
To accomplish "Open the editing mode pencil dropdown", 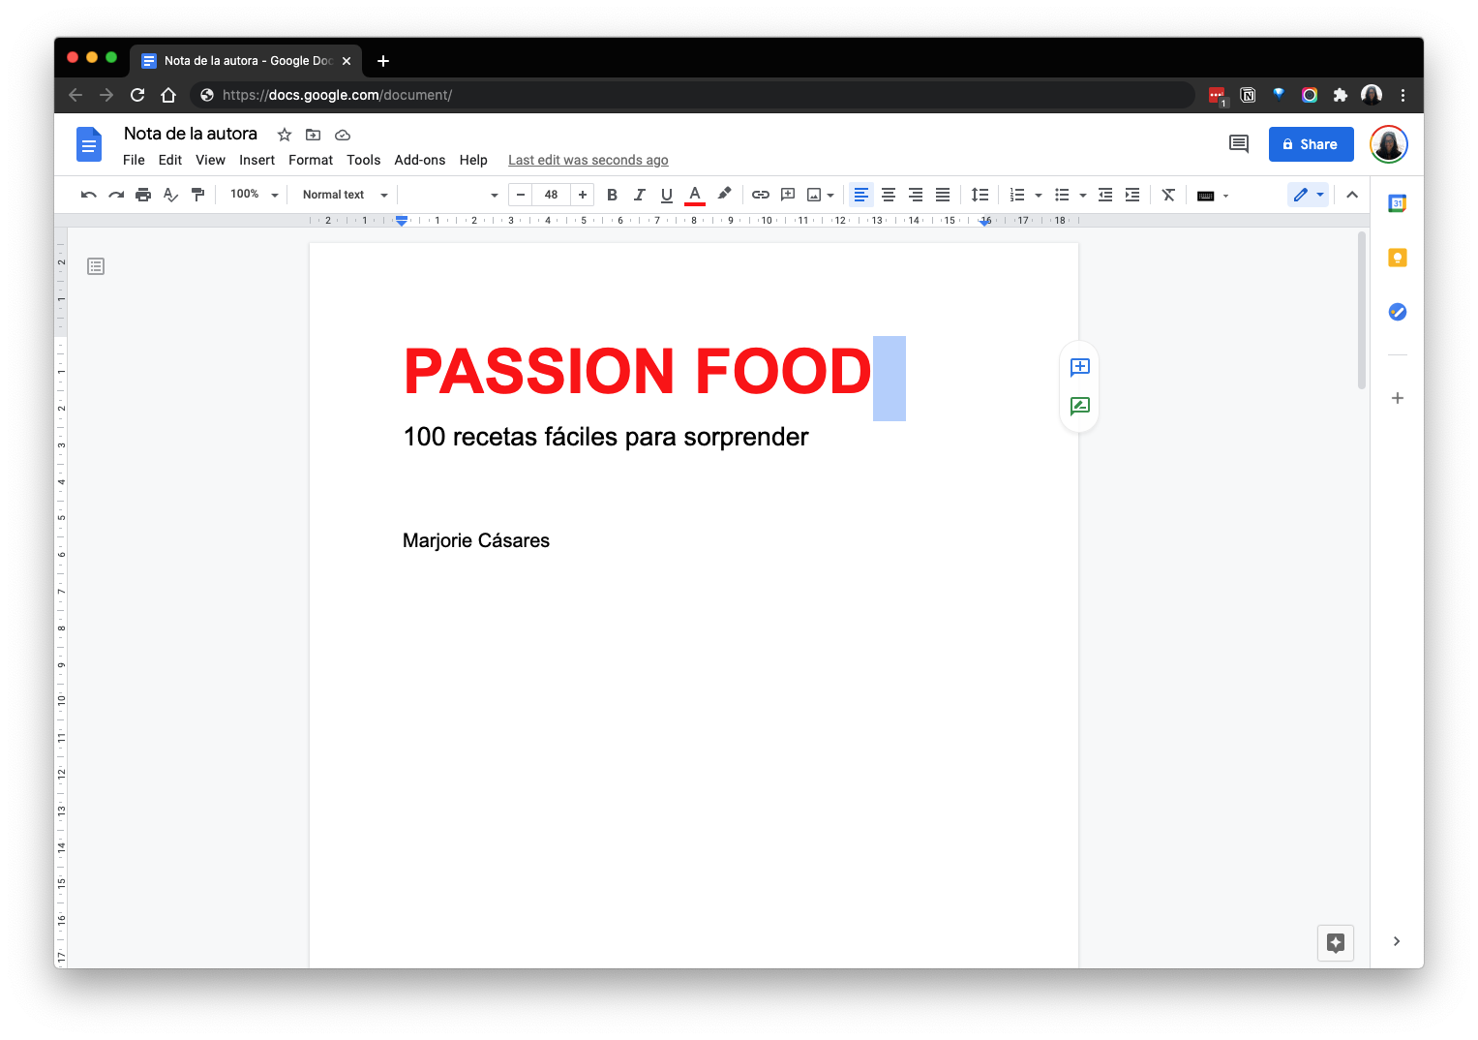I will pos(1308,195).
